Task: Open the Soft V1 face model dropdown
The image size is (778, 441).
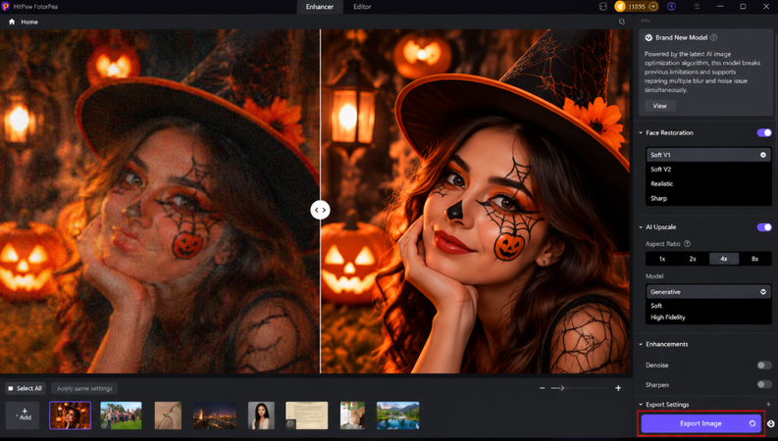Action: pos(708,155)
